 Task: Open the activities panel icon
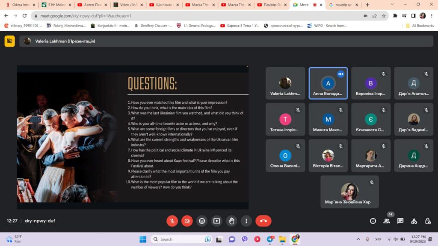414,221
